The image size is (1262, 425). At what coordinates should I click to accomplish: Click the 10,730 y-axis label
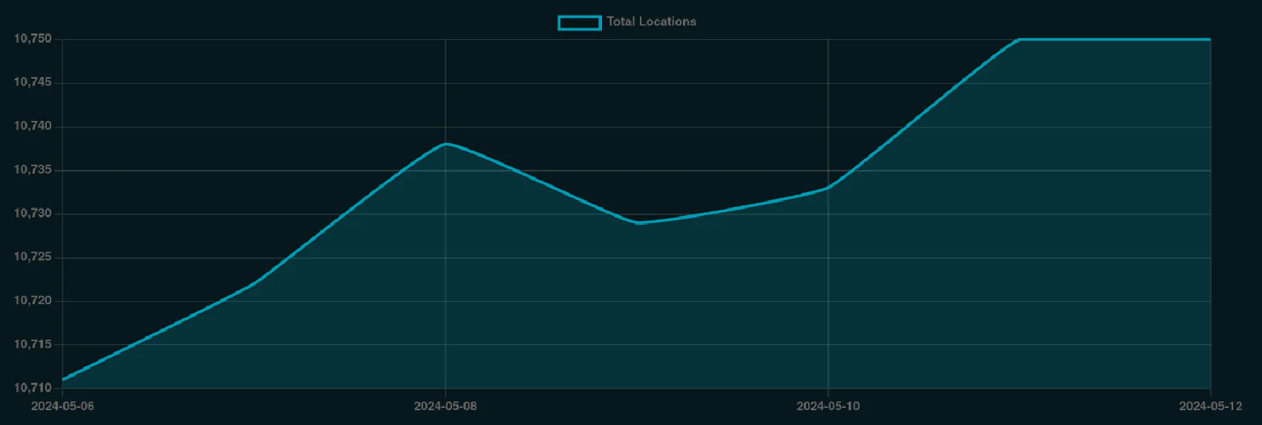point(33,214)
